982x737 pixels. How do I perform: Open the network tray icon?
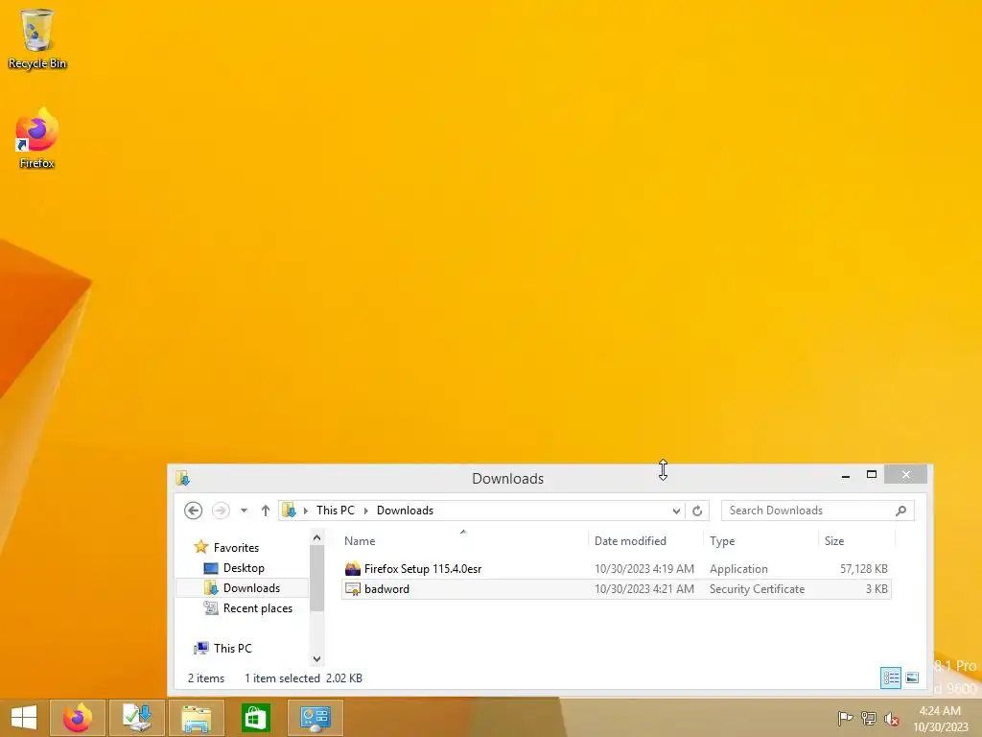[x=868, y=718]
